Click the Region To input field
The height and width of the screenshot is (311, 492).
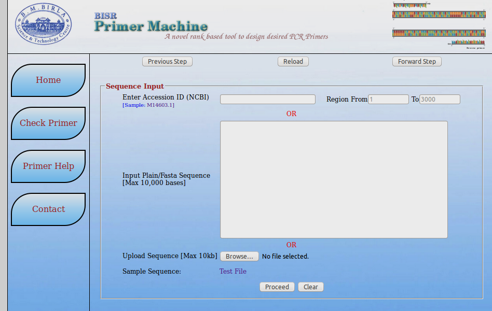(x=440, y=100)
